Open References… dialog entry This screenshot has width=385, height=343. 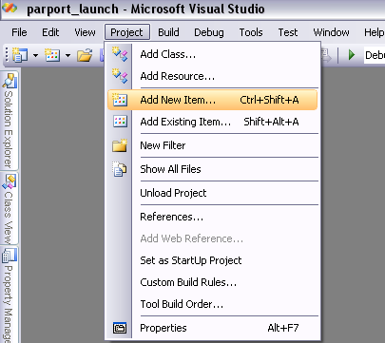click(212, 217)
